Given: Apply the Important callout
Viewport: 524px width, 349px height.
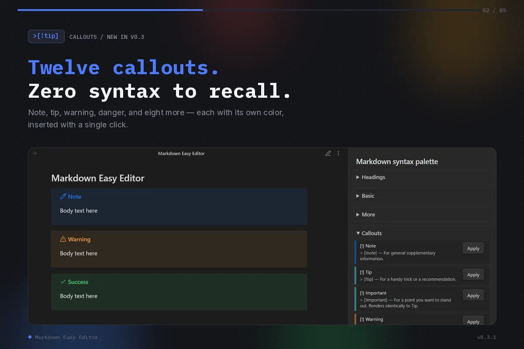Looking at the screenshot, I should 473,296.
